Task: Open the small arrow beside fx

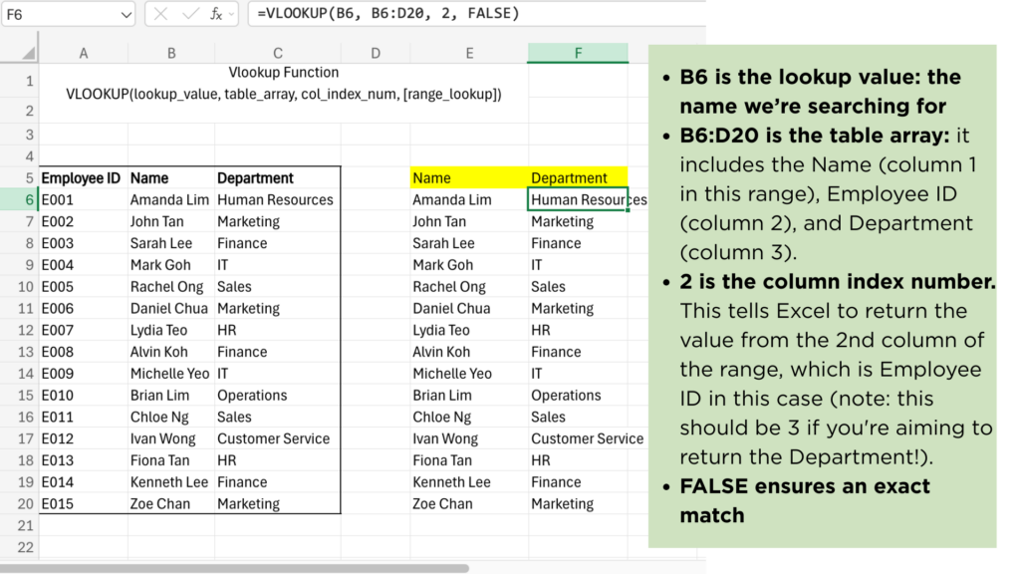Action: [231, 14]
